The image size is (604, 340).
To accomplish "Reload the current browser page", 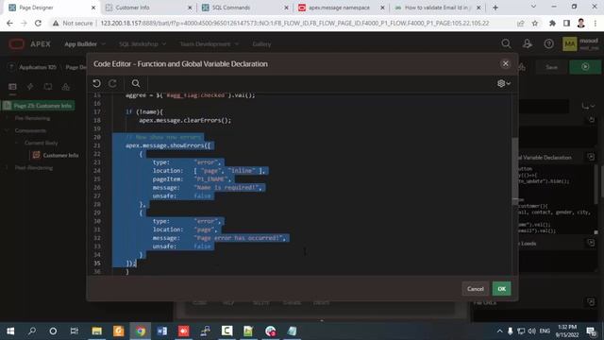I will [x=38, y=23].
